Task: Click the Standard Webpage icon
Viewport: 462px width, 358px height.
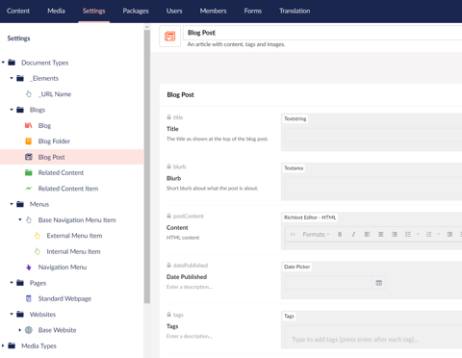Action: pos(29,298)
